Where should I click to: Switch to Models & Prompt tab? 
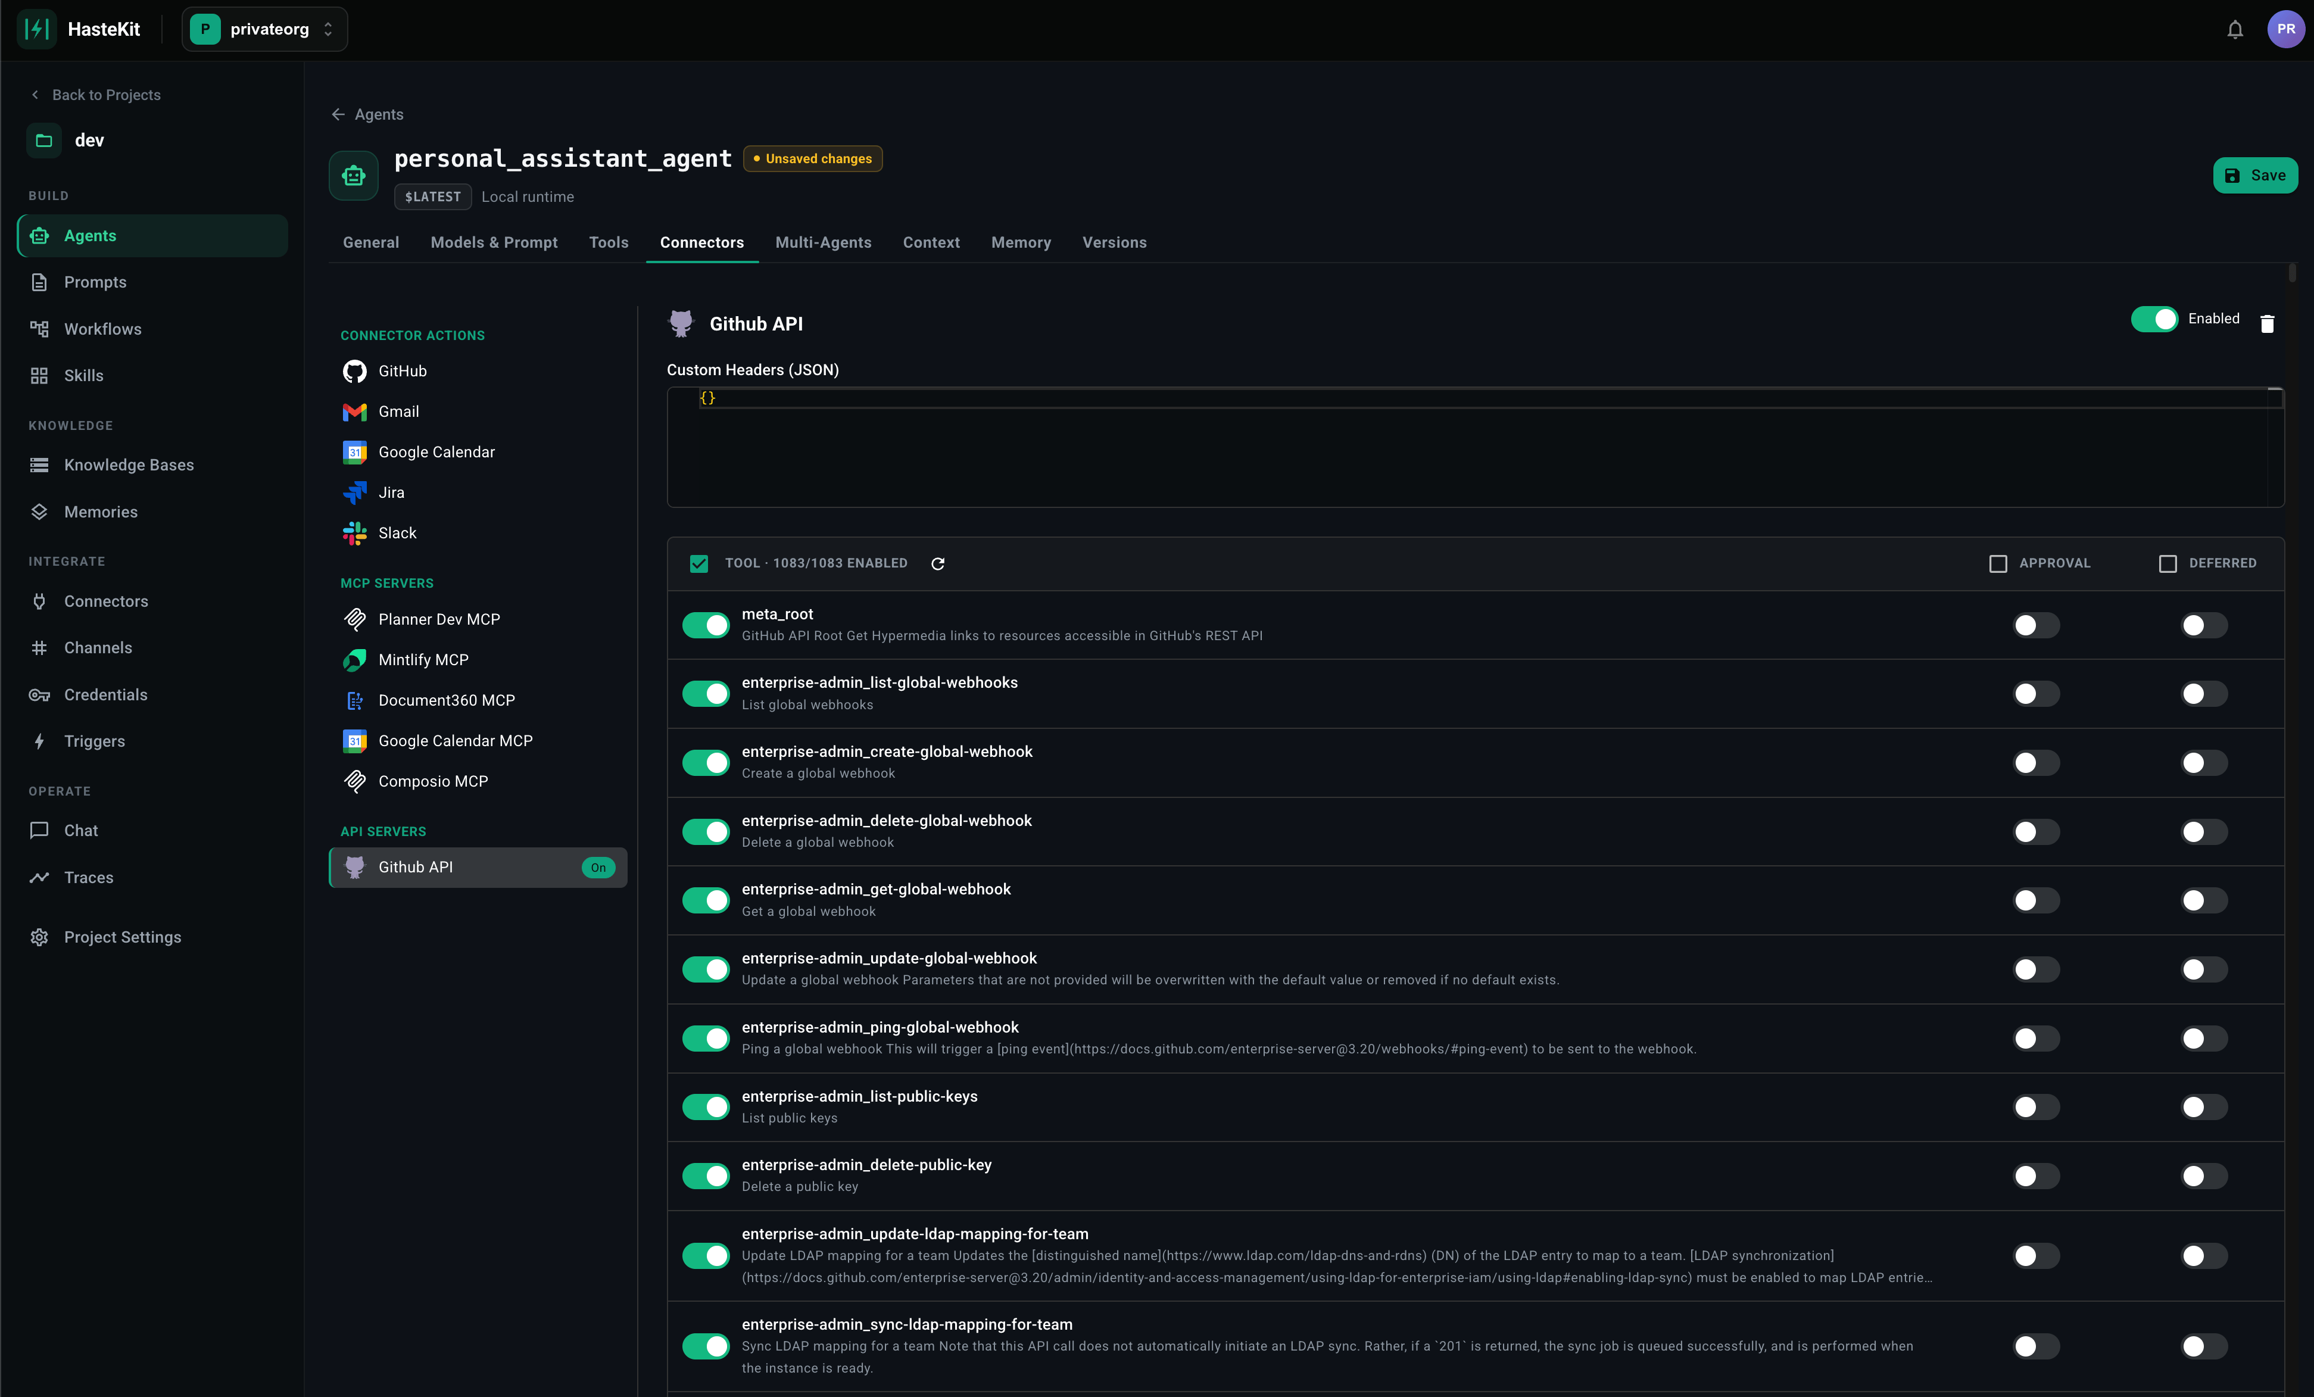(x=494, y=242)
